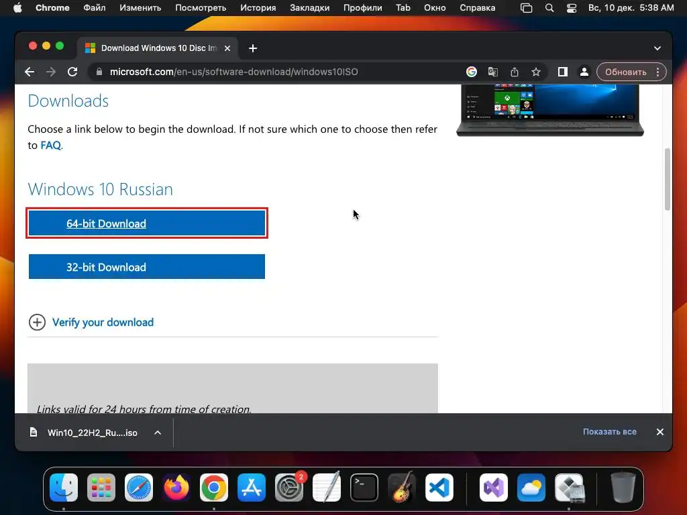Click the Verify your download link text
The width and height of the screenshot is (687, 515).
[x=103, y=323]
